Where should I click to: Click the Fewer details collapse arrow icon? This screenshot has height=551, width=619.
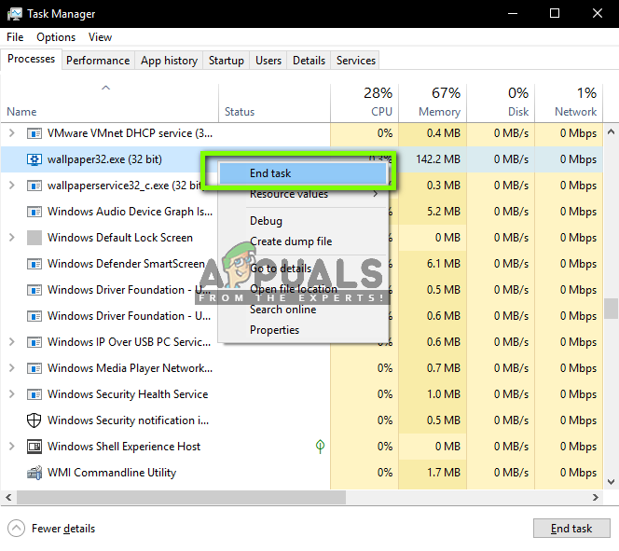coord(16,529)
